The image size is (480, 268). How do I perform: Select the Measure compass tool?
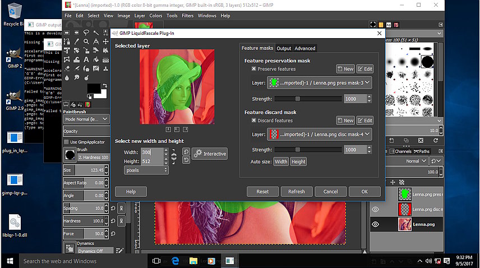tap(96, 41)
